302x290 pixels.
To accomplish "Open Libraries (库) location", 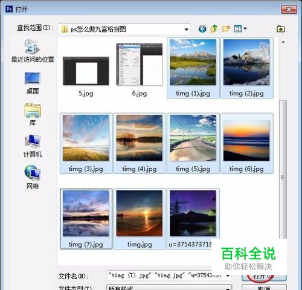I will 33,114.
